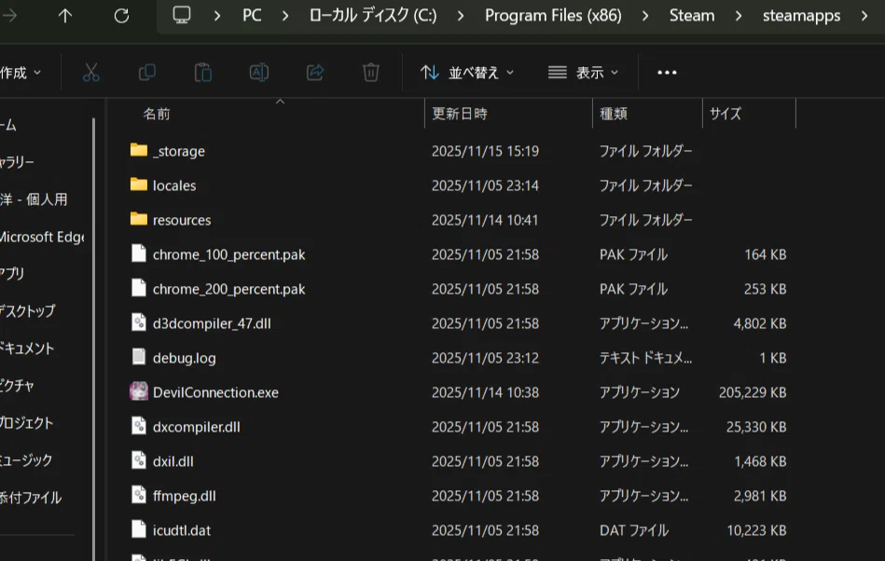This screenshot has width=885, height=561.
Task: Cut the selected item with scissors icon
Action: pyautogui.click(x=90, y=73)
